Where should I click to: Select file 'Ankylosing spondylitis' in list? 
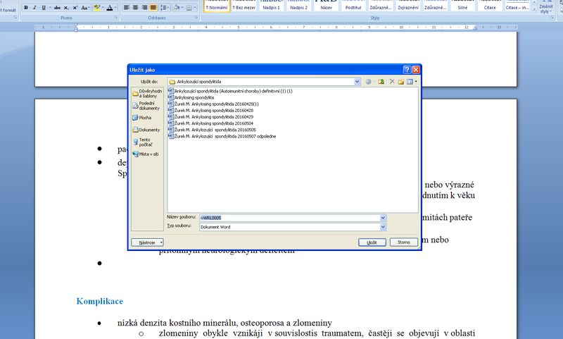point(194,97)
